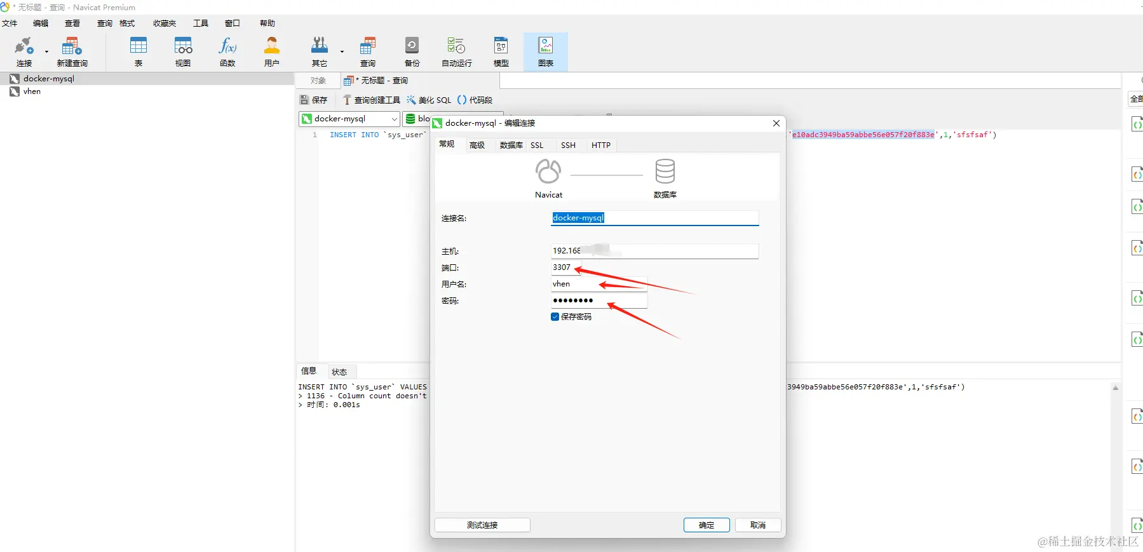Click the 密码 (Password) field

click(599, 300)
